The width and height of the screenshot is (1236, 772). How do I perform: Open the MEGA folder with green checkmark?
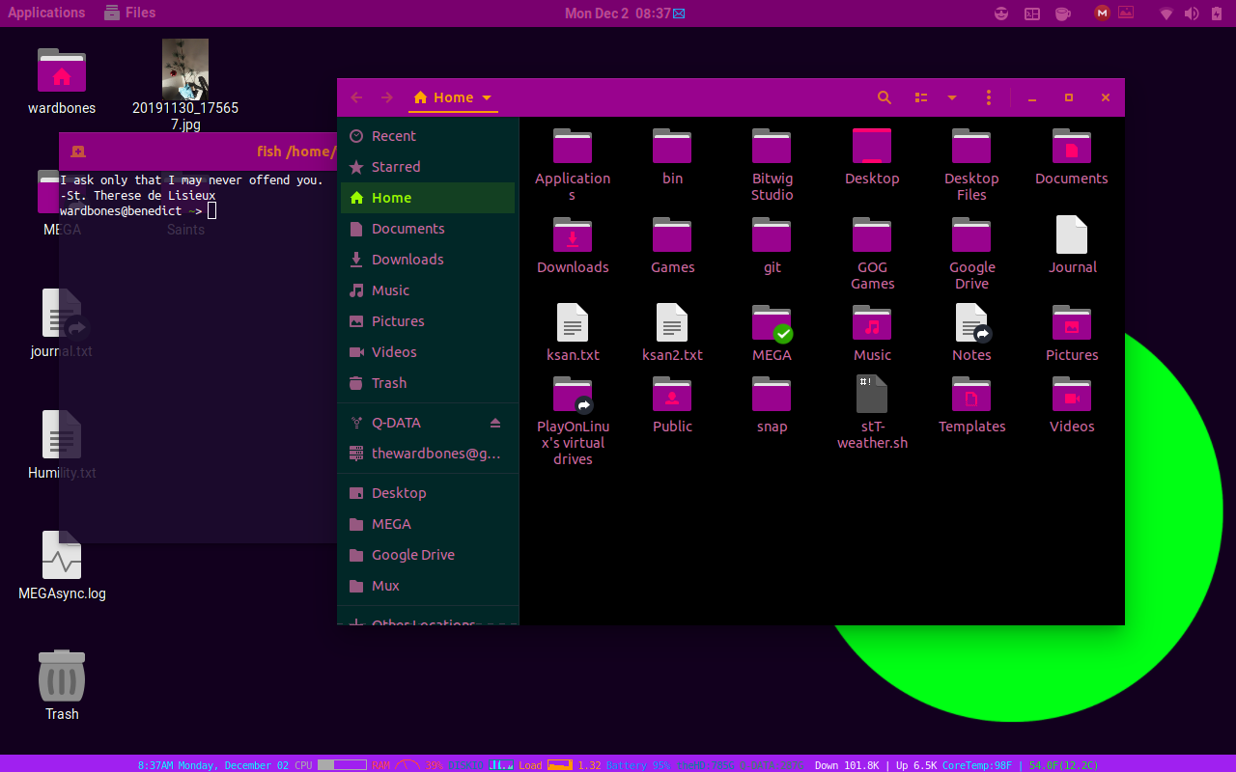pos(772,333)
